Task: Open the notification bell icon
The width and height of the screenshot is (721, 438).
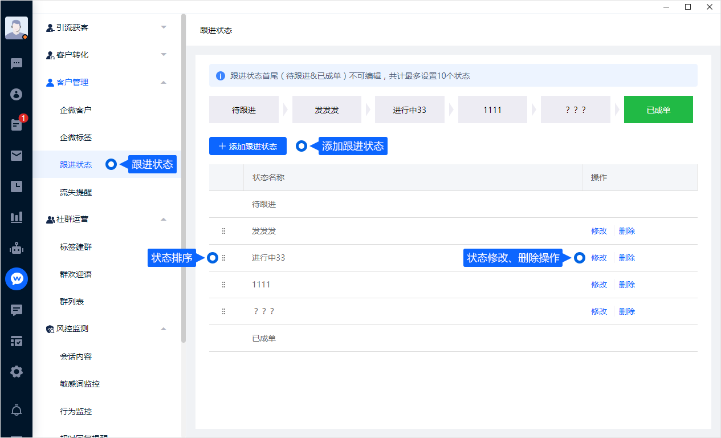Action: 17,410
